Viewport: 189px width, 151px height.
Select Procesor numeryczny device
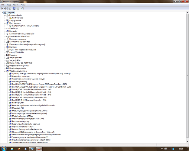(x=21, y=121)
